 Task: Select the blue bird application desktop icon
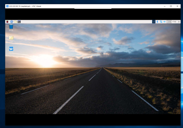pos(11,49)
